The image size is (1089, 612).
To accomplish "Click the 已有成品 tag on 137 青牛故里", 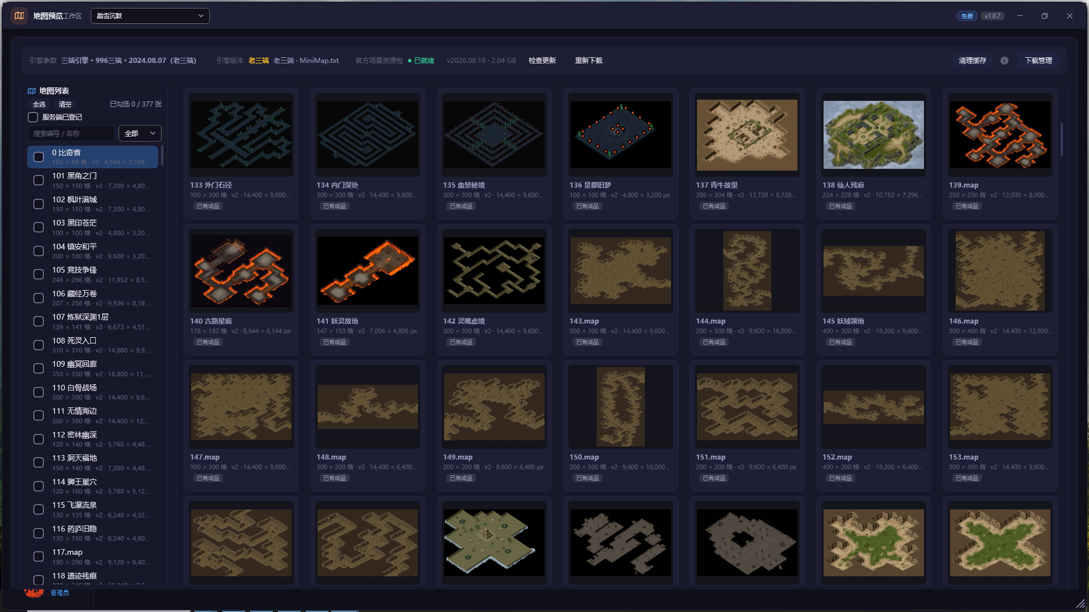I will pos(714,206).
